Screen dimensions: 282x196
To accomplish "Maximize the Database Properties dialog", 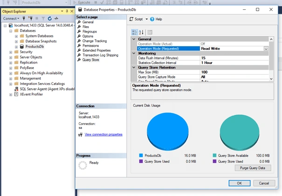I will click(x=258, y=9).
